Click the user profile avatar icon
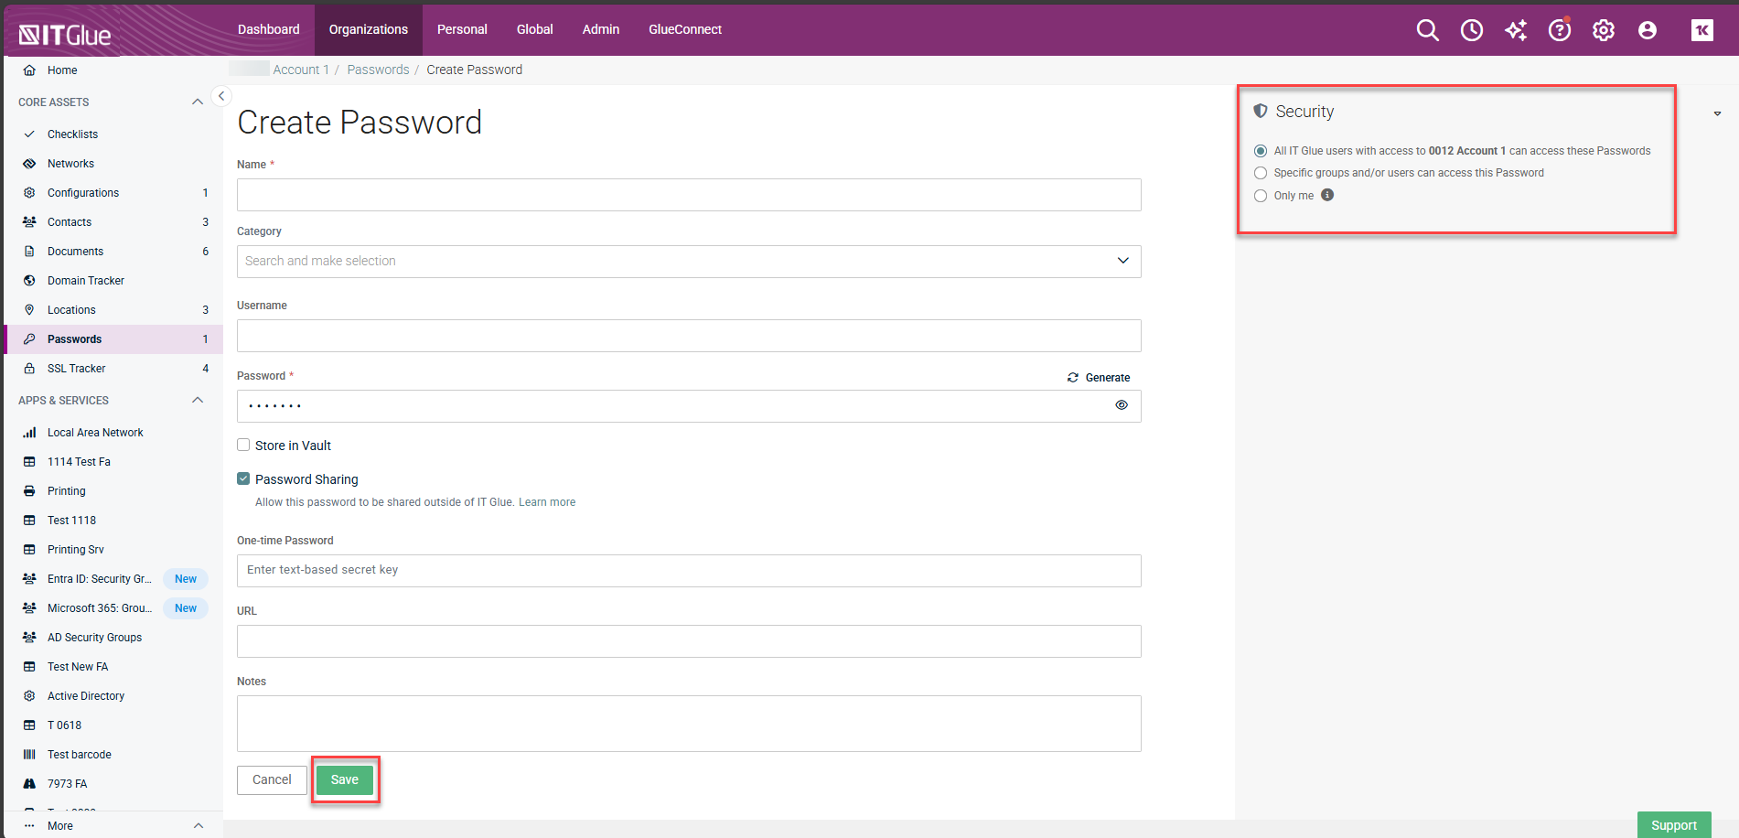The height and width of the screenshot is (838, 1739). coord(1648,30)
